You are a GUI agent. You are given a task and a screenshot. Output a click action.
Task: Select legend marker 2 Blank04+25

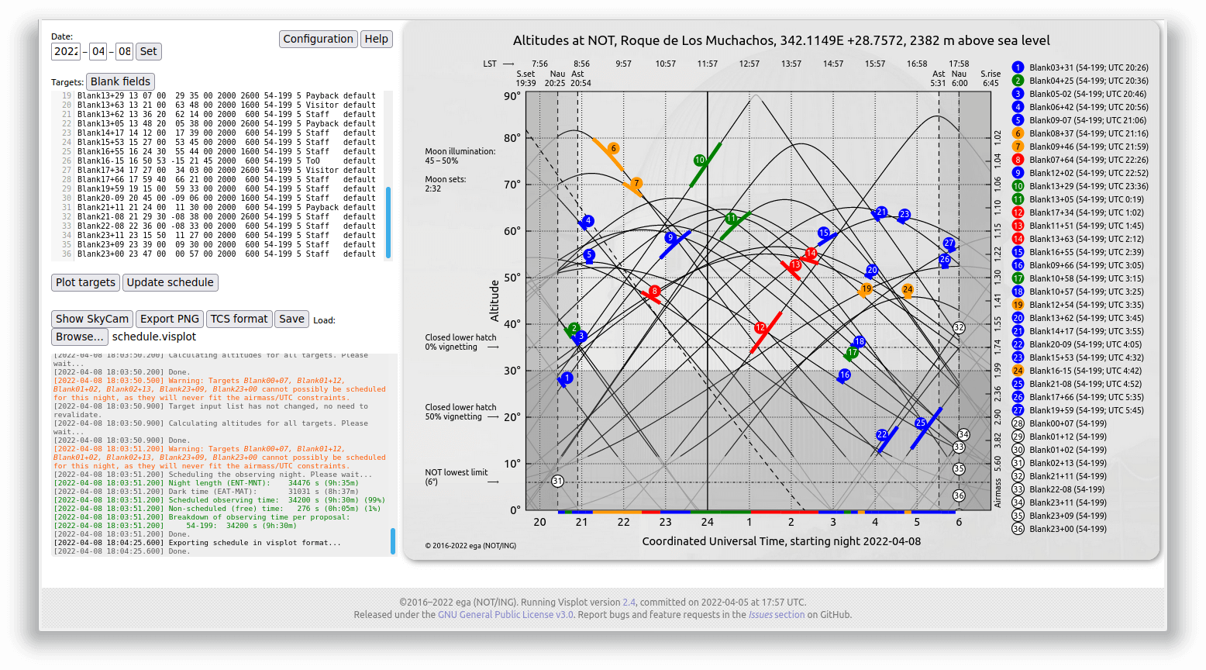pyautogui.click(x=1018, y=81)
